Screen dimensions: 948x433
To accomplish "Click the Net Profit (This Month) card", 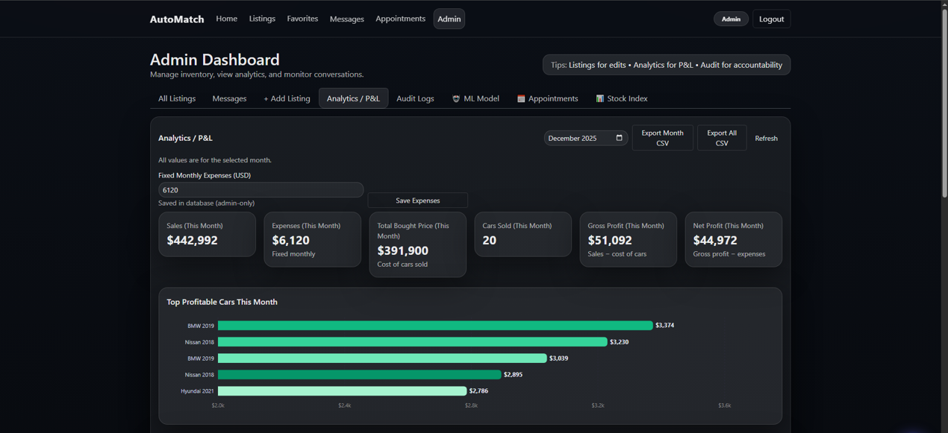I will click(x=733, y=239).
